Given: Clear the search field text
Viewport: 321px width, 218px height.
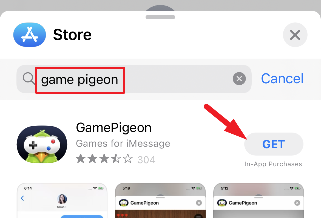Looking at the screenshot, I should [x=239, y=79].
